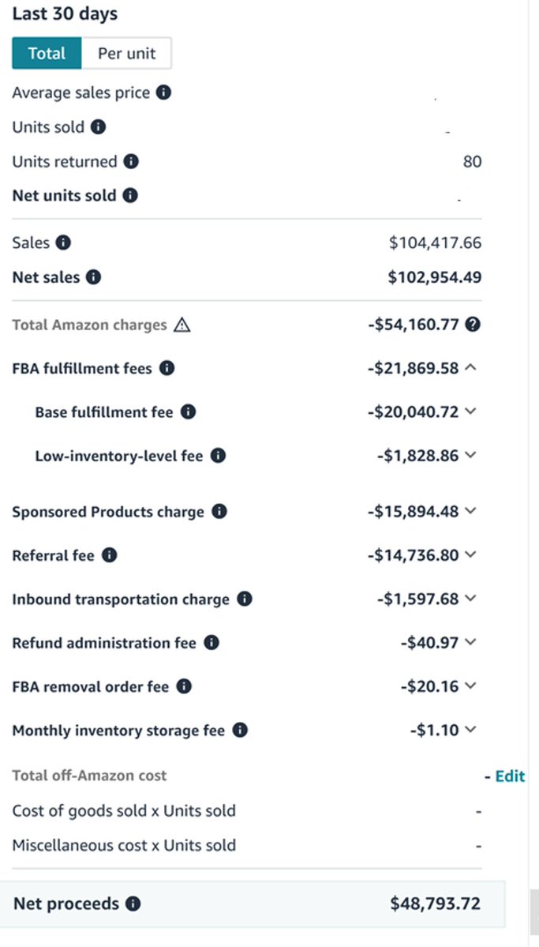Expand the Sponsored Products charge details
Viewport: 539px width, 947px height.
point(471,512)
